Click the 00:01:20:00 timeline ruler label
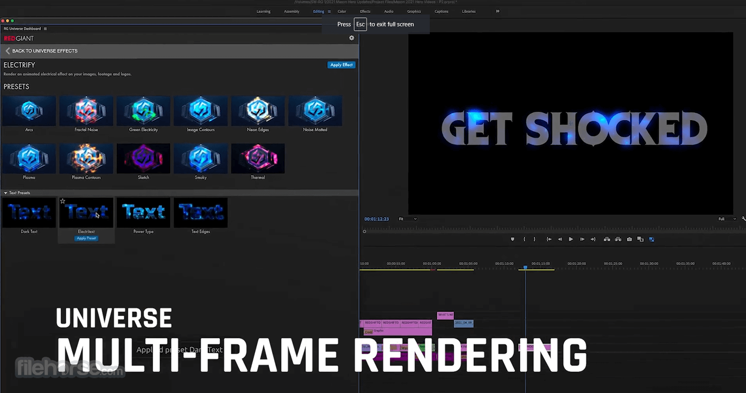The image size is (746, 393). coord(576,263)
